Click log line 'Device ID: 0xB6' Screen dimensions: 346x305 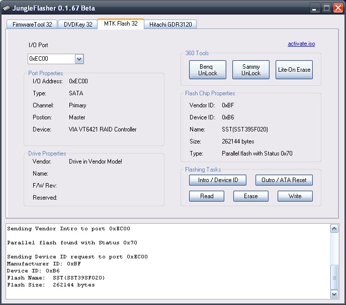click(33, 271)
